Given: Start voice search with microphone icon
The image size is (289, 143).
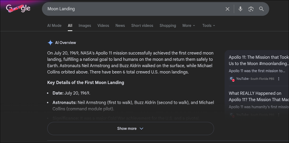Looking at the screenshot, I should [x=240, y=9].
